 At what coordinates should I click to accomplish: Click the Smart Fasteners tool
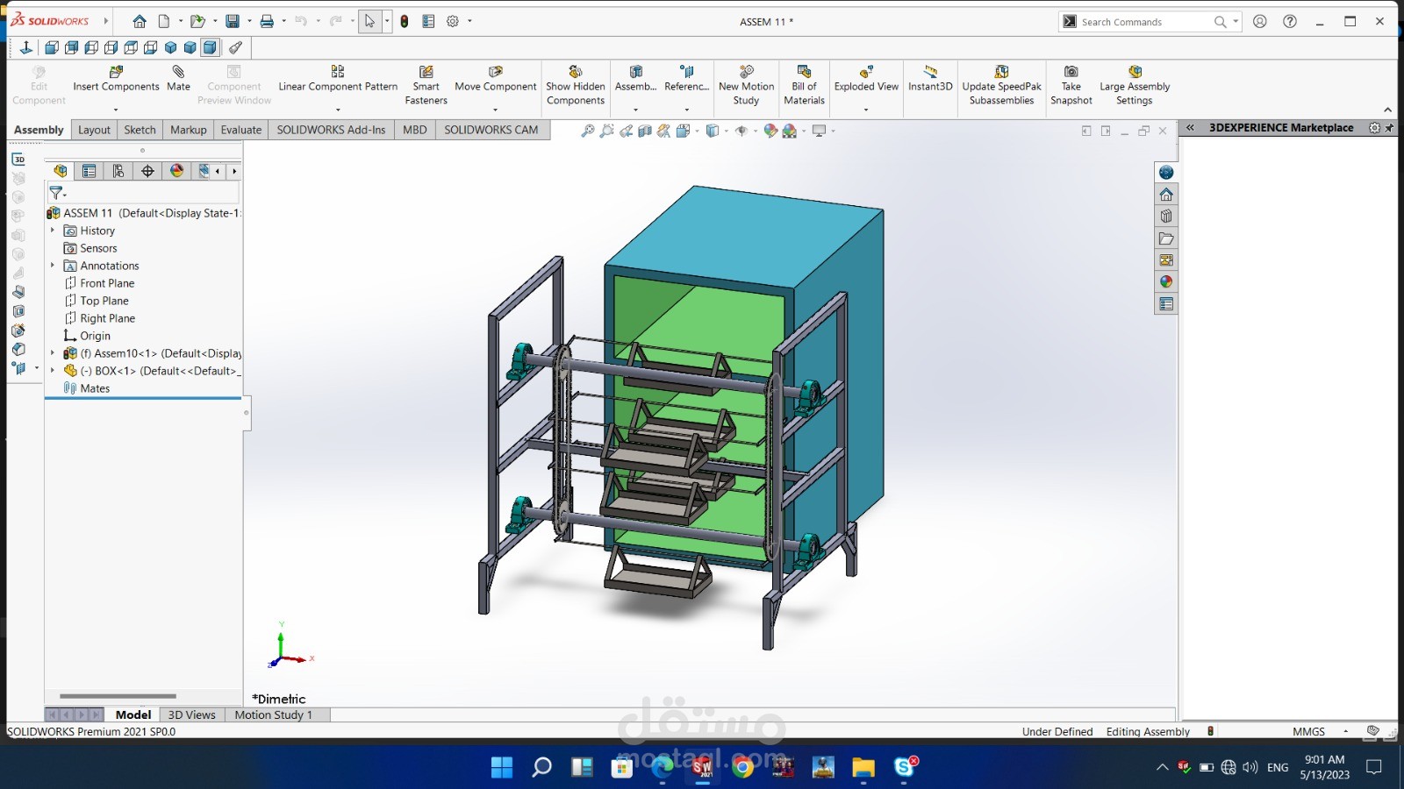(x=426, y=85)
